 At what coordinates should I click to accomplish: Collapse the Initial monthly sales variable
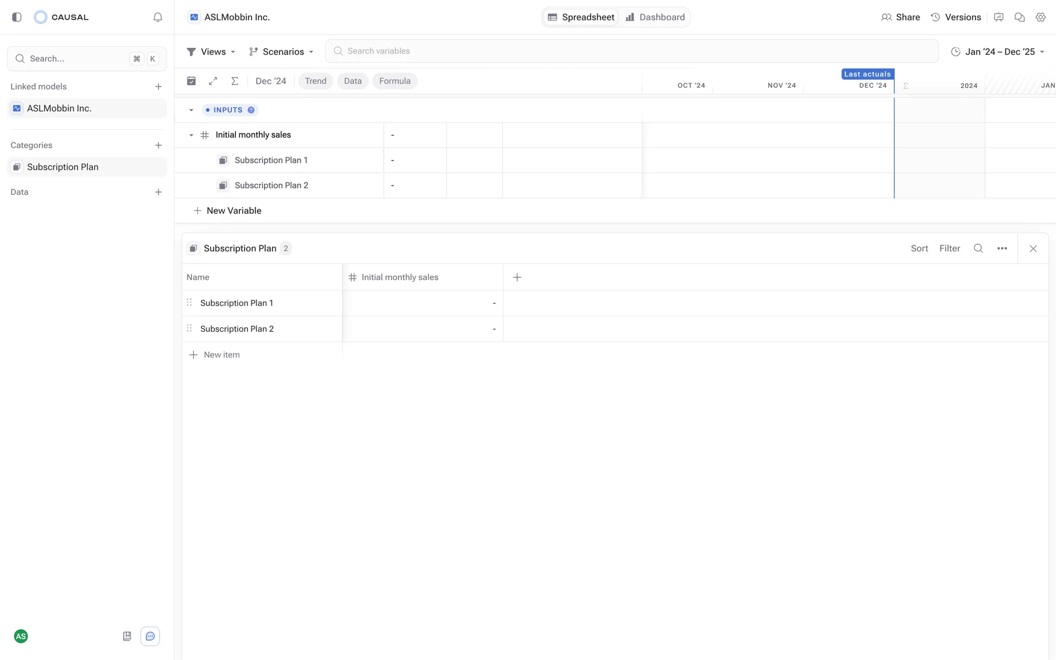pyautogui.click(x=191, y=135)
